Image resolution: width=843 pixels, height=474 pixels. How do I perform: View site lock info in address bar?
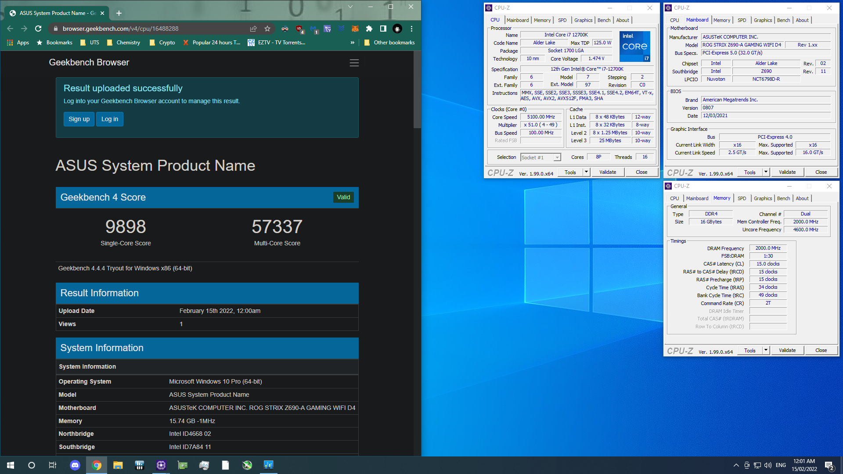[x=55, y=29]
